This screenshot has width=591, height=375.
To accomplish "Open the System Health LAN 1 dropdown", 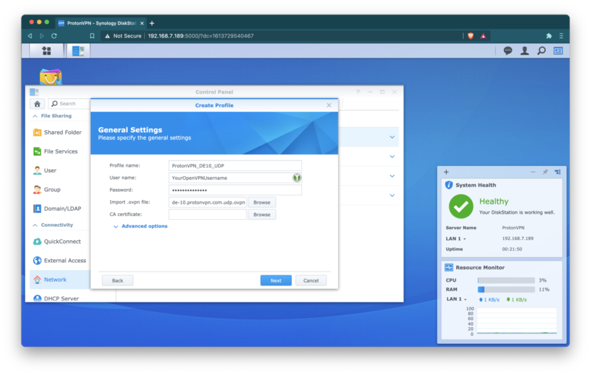I will (x=456, y=239).
